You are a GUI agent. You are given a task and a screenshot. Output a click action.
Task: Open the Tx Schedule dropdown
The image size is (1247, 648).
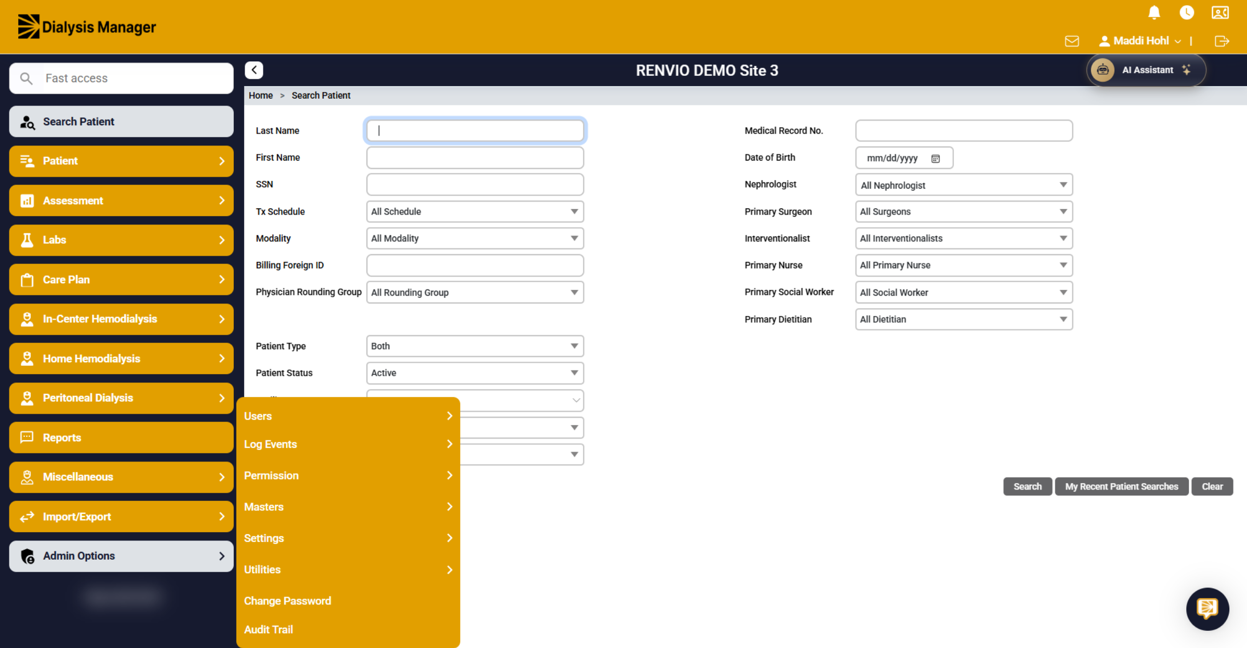pos(475,211)
